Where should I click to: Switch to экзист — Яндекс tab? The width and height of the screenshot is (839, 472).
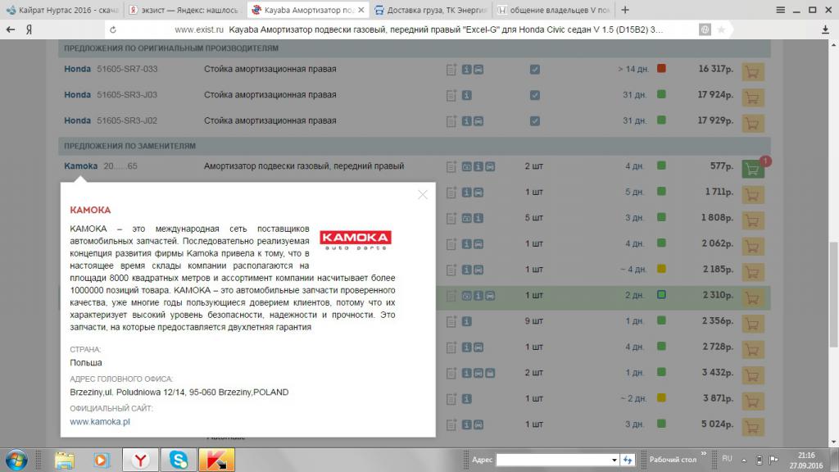pos(185,10)
